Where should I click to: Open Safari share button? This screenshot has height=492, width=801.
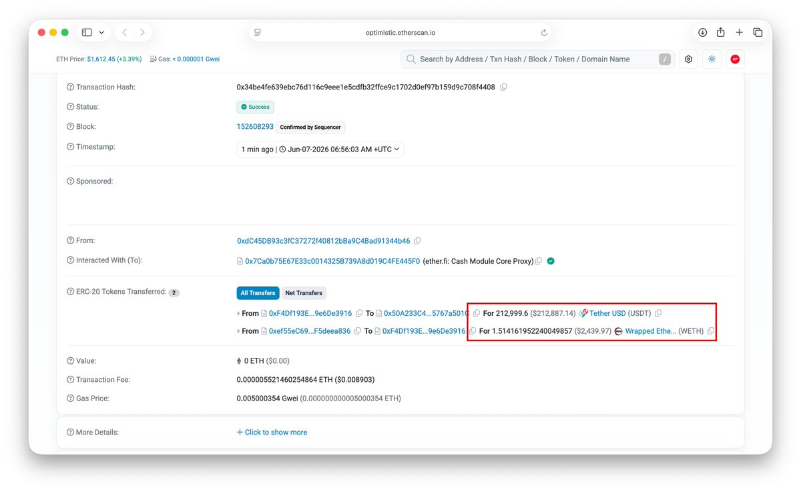click(721, 32)
